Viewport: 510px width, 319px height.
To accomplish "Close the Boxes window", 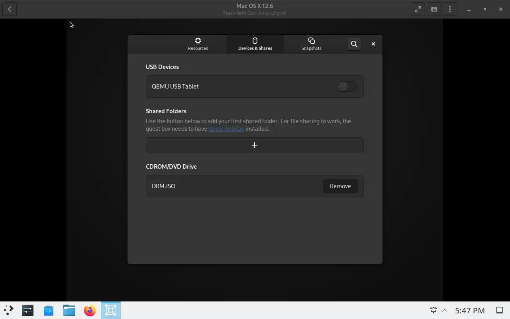I will [x=501, y=9].
